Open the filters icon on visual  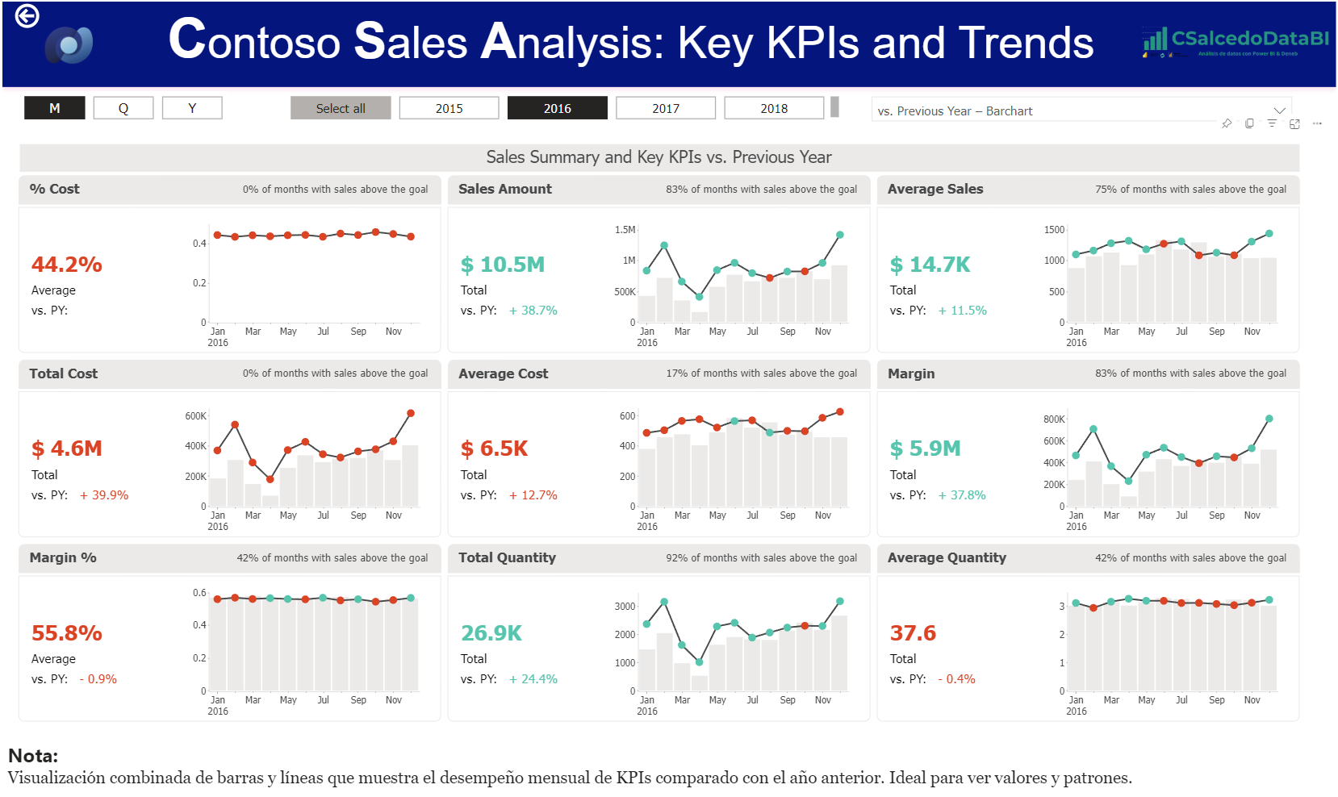coord(1272,123)
